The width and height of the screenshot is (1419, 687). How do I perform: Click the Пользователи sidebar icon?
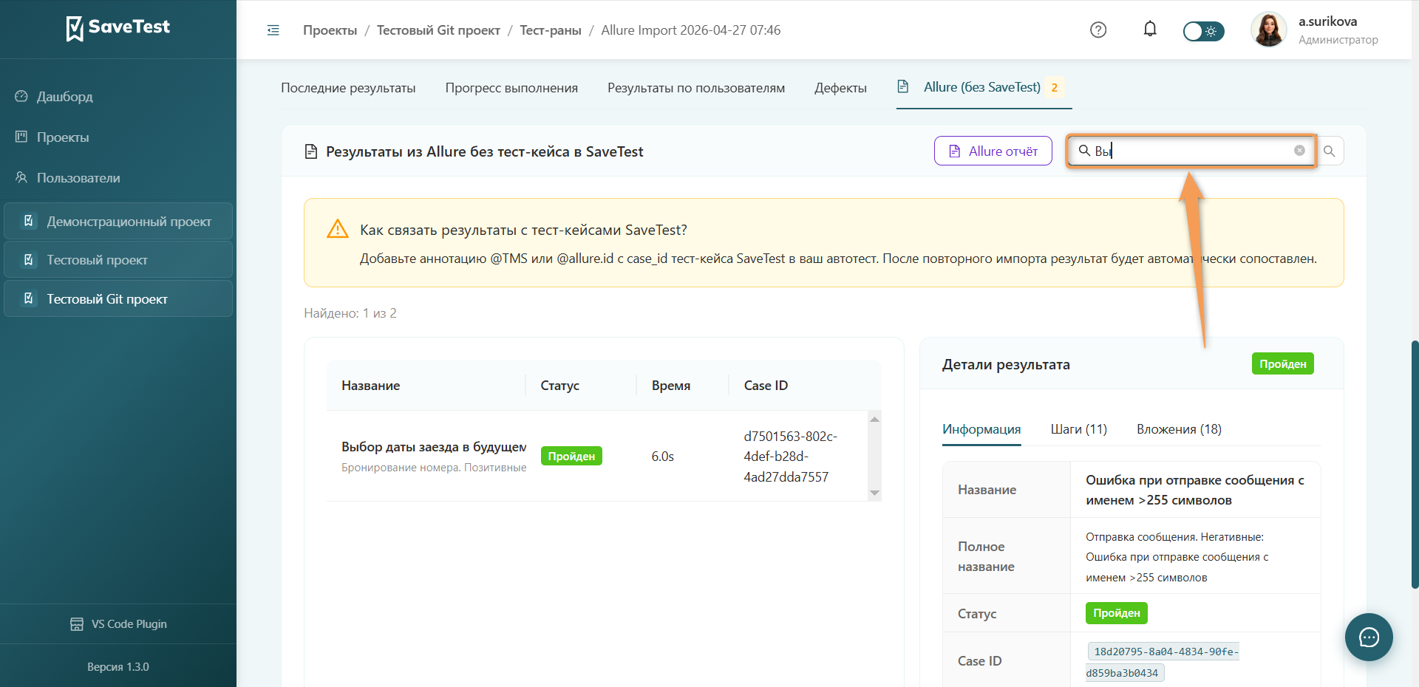tap(21, 177)
